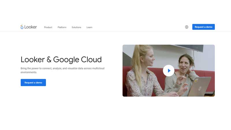Click Request a demo below the headline
This screenshot has height=130, width=231.
(33, 83)
